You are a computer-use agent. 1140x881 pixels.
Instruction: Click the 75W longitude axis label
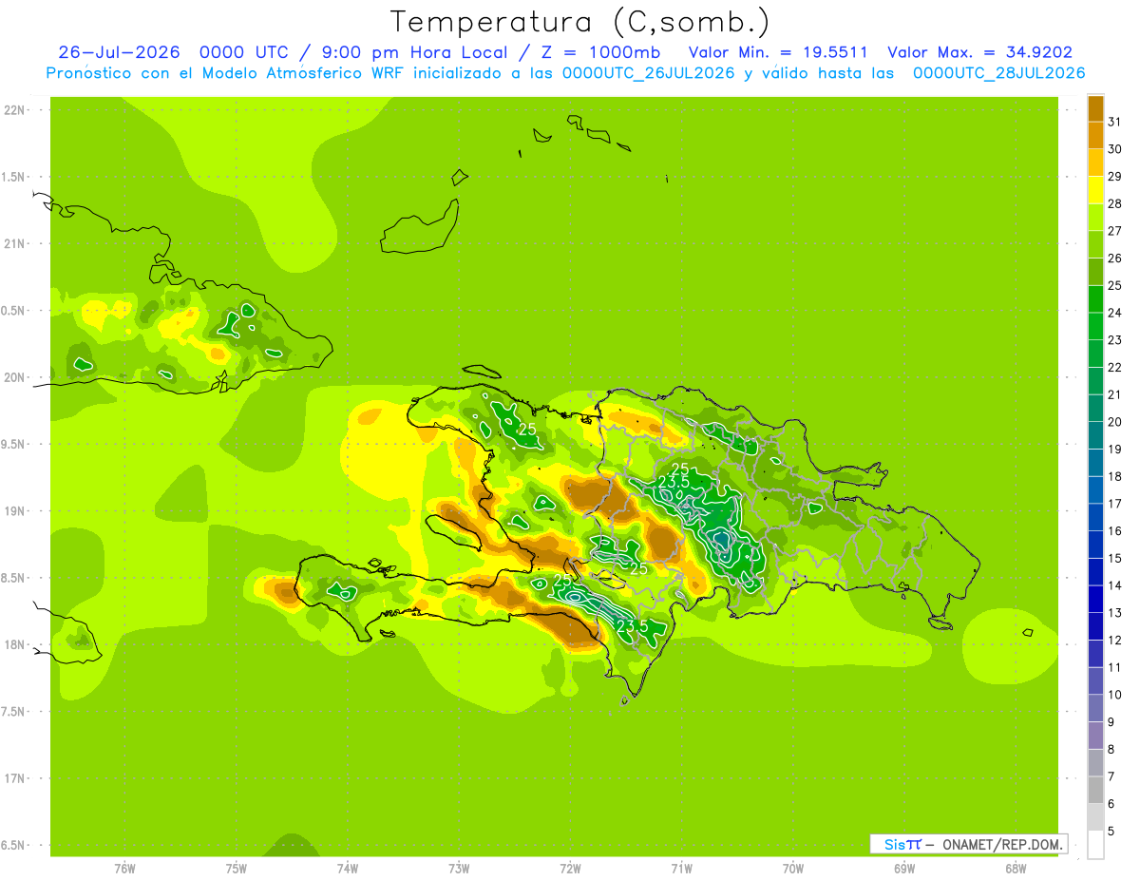point(237,868)
